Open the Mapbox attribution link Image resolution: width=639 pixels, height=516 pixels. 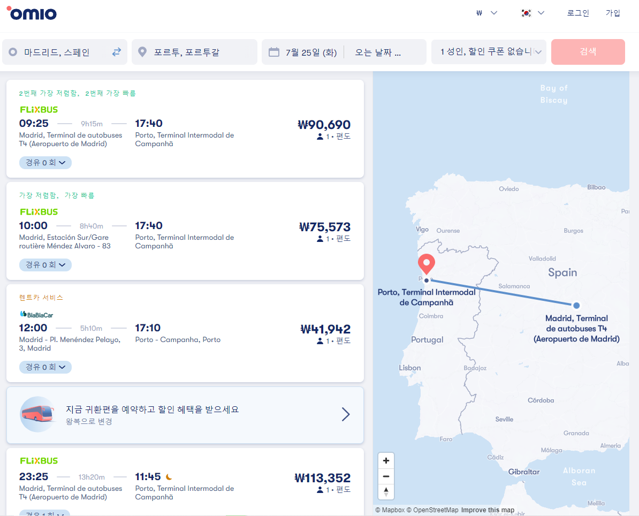390,510
